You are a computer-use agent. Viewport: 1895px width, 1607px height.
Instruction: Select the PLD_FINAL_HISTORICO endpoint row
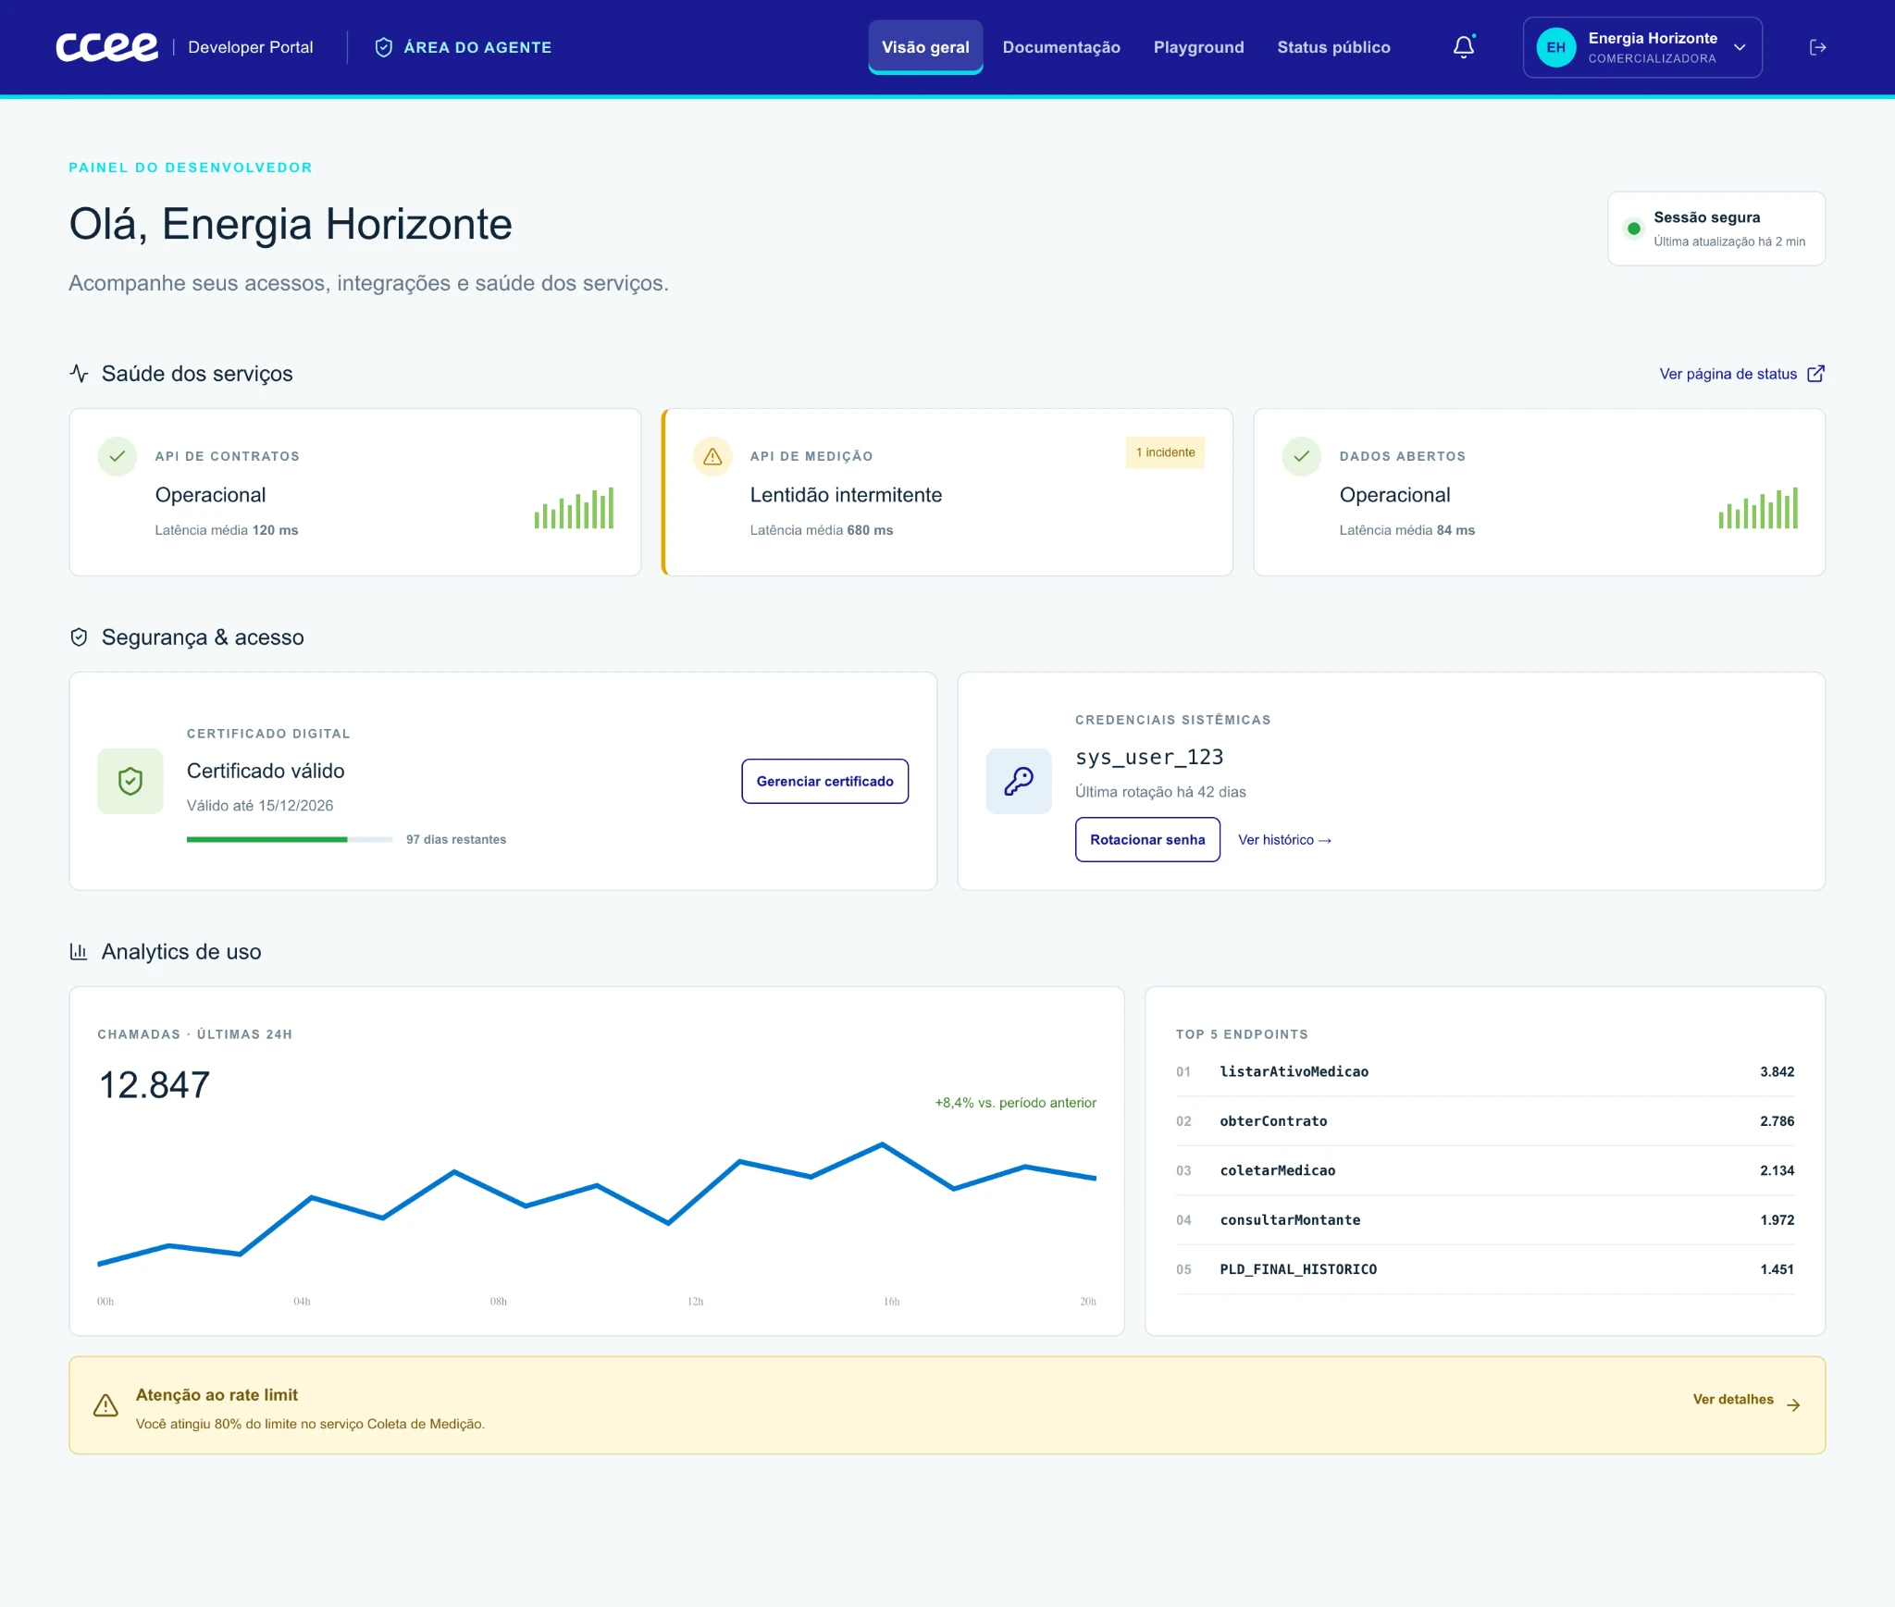[x=1484, y=1269]
